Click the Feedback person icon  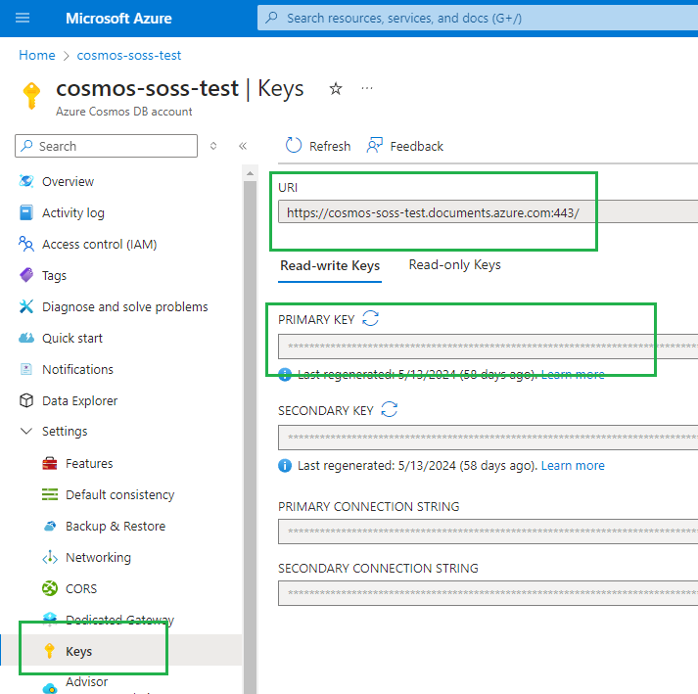click(x=374, y=145)
